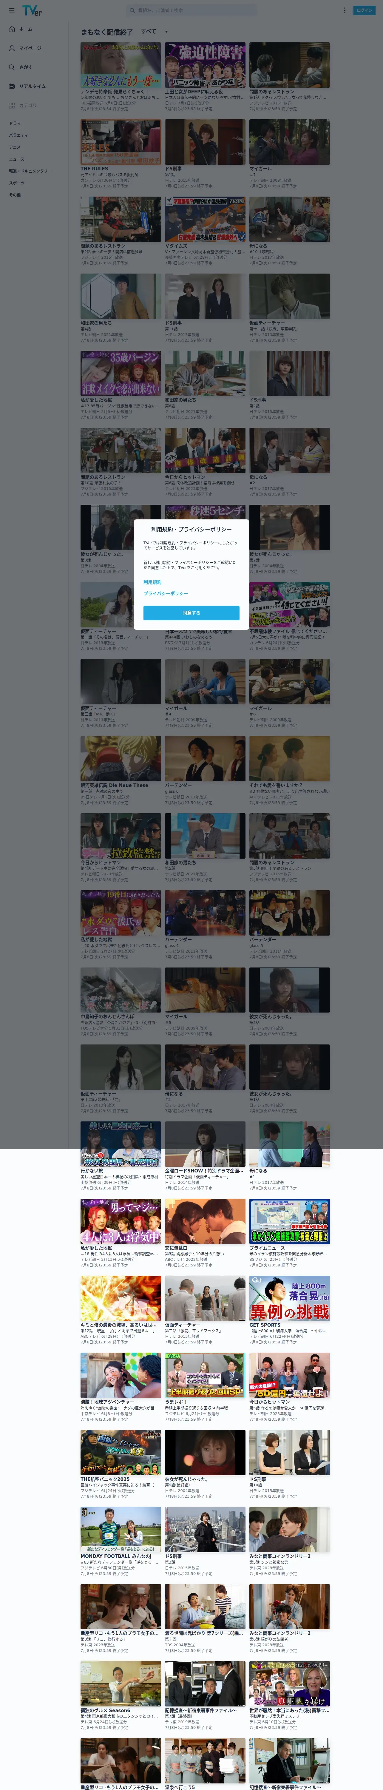The height and width of the screenshot is (1790, 383).
Task: Open ナンデモ特命係 thumbnail
Action: [121, 65]
